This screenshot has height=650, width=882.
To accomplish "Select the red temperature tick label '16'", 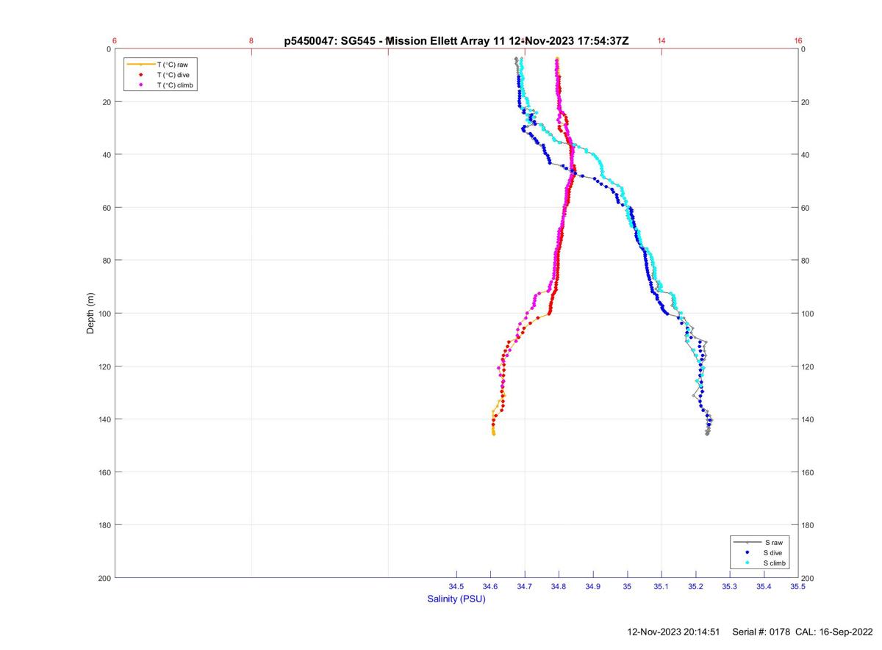I will click(x=798, y=41).
